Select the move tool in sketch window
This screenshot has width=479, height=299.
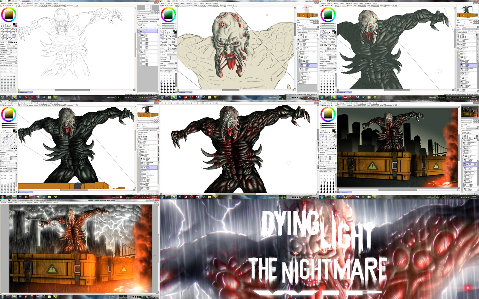pyautogui.click(x=1, y=26)
